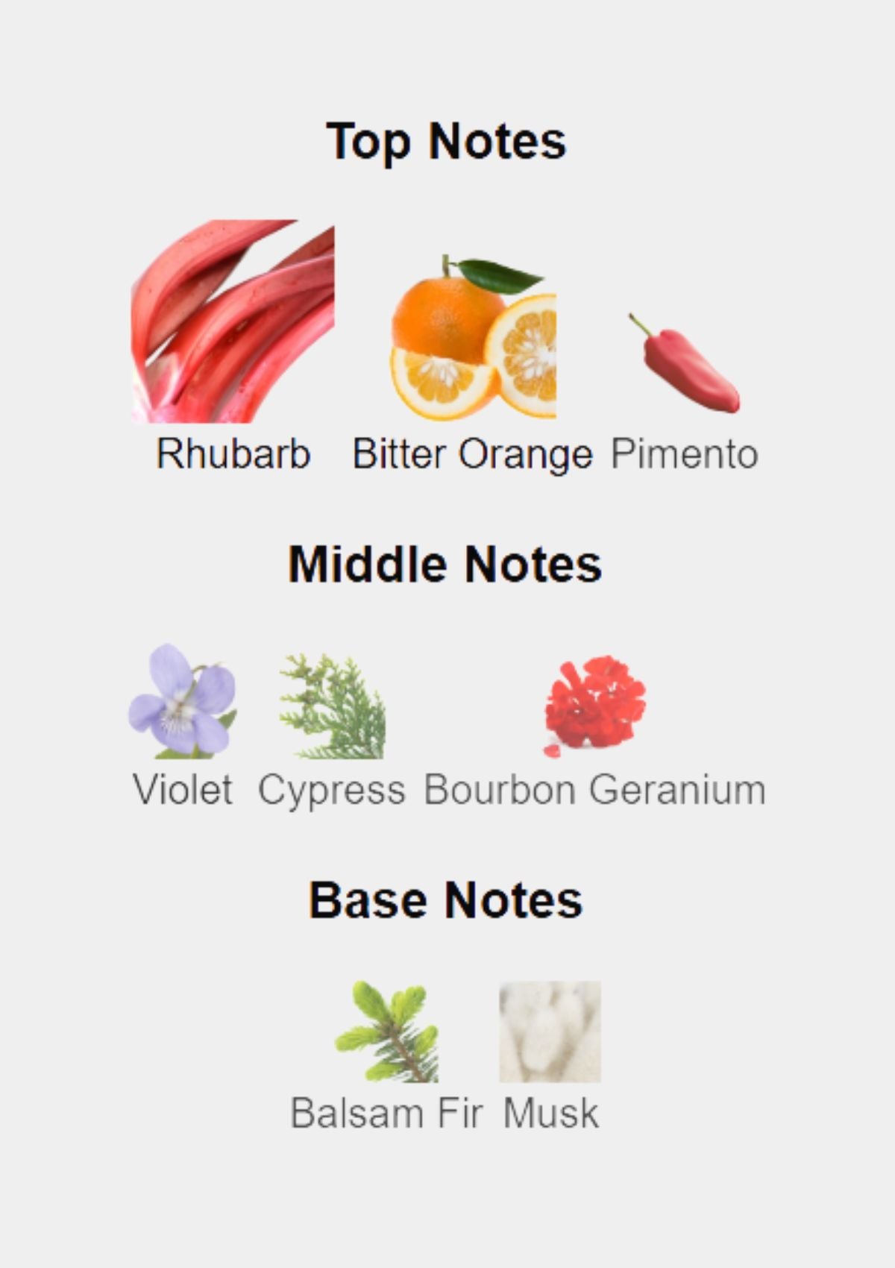Click the Rhubarb stalks image
The height and width of the screenshot is (1268, 895).
coord(233,321)
